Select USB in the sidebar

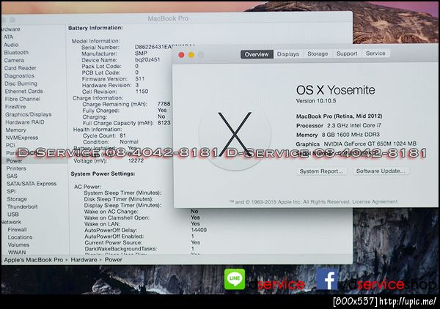pyautogui.click(x=13, y=215)
